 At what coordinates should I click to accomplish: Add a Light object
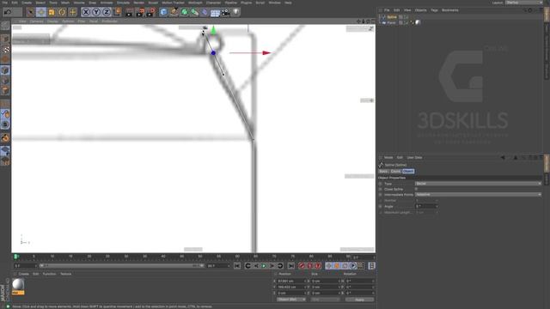tap(236, 12)
